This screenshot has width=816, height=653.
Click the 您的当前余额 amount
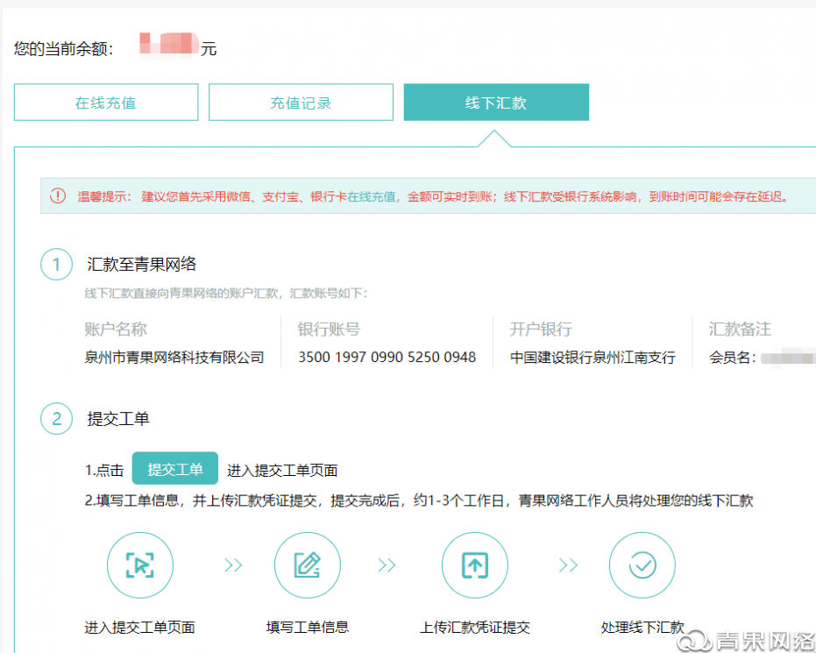(170, 46)
